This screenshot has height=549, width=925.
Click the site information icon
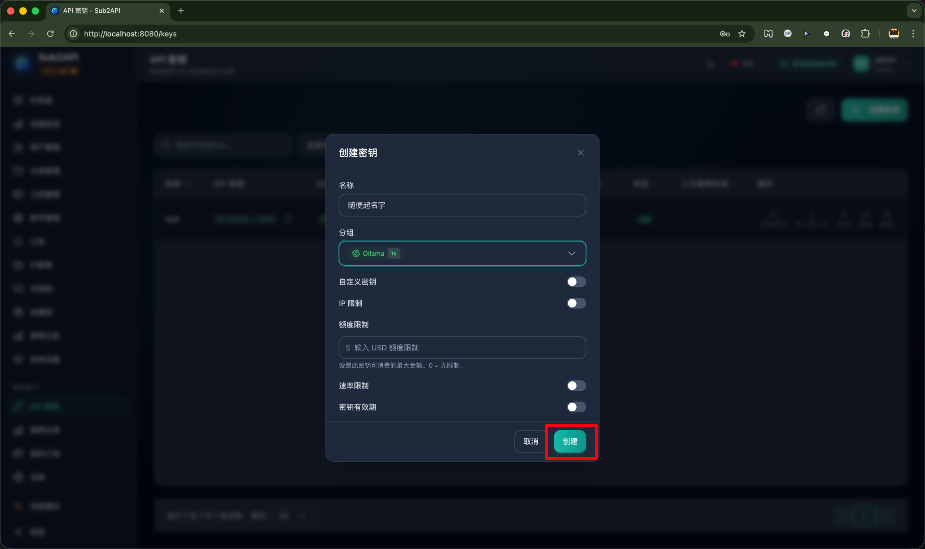74,34
